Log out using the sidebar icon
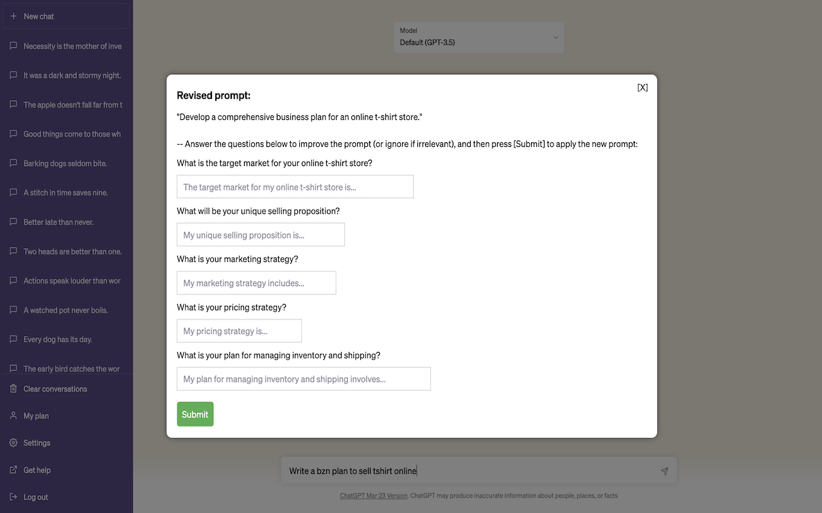The width and height of the screenshot is (822, 513). point(13,496)
